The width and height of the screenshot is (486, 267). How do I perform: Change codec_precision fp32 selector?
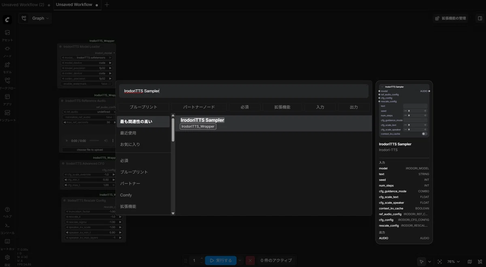(x=87, y=78)
